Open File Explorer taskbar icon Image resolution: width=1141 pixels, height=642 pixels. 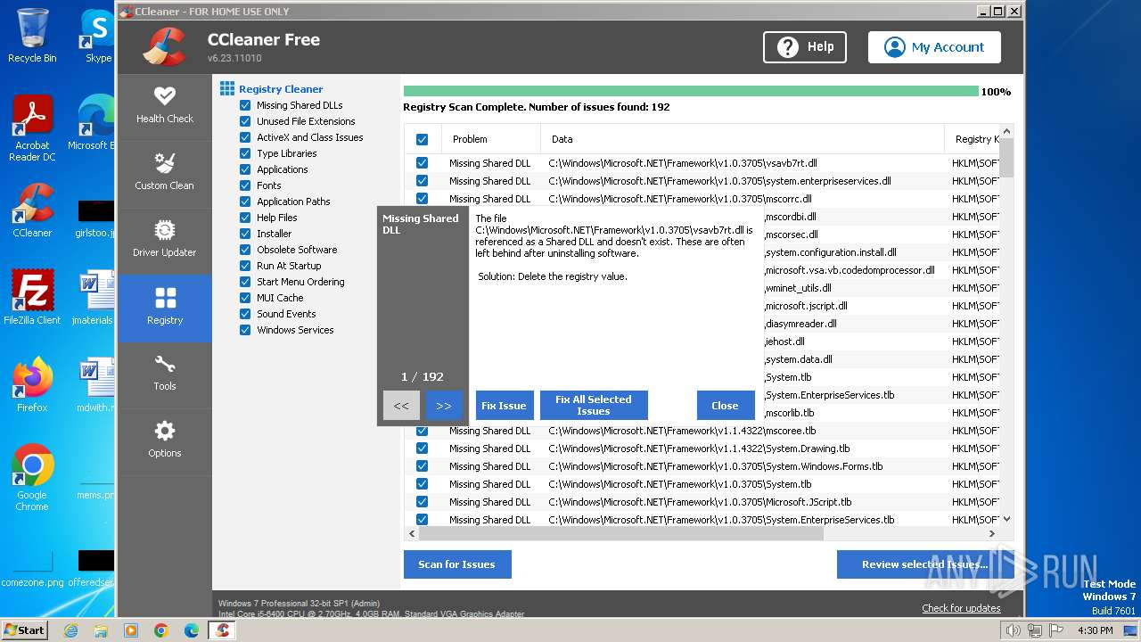coord(101,630)
